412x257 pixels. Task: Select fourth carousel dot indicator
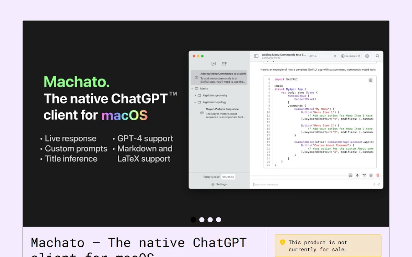pos(218,220)
